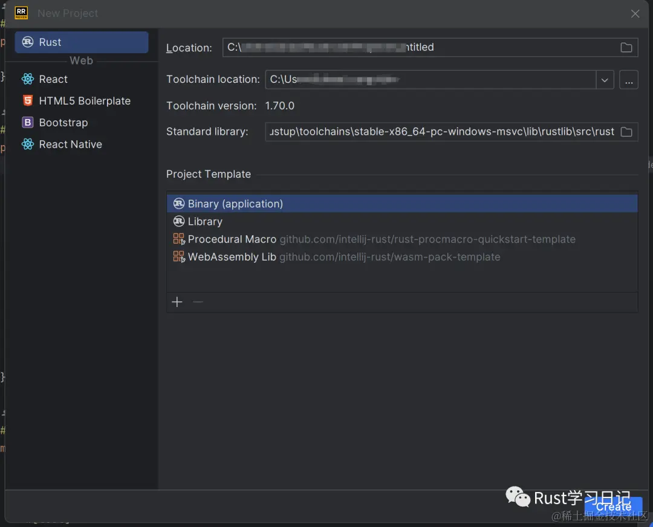Click Procedural Macro template icon
The width and height of the screenshot is (653, 527).
[178, 239]
